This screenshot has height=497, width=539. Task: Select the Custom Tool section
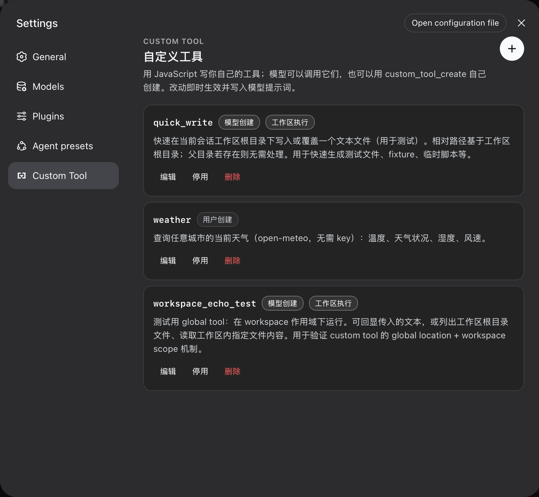[63, 176]
